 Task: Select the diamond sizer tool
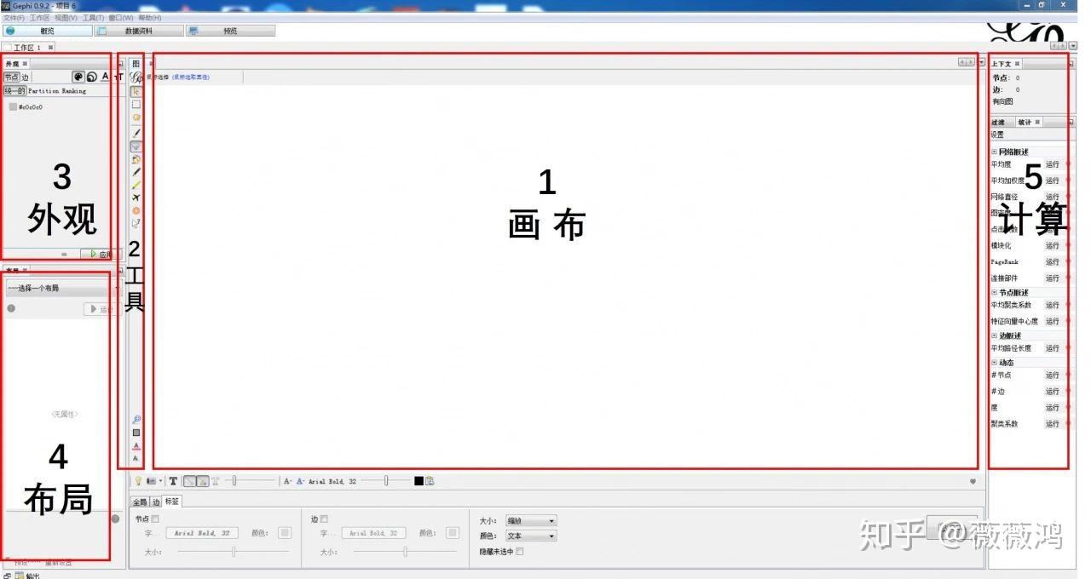136,146
